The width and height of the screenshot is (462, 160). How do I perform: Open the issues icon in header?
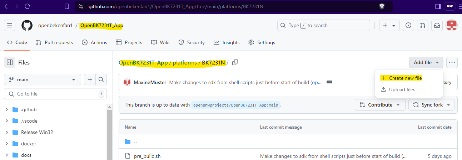tap(408, 25)
